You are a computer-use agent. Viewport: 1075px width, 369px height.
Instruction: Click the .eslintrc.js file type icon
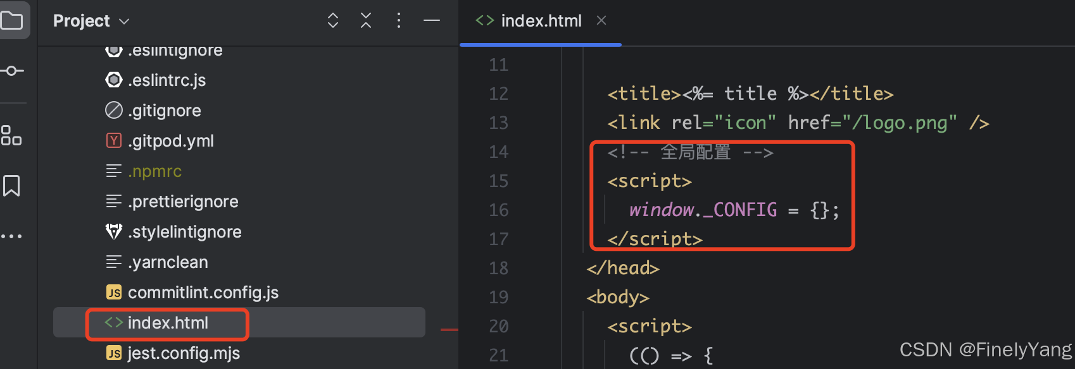(114, 80)
